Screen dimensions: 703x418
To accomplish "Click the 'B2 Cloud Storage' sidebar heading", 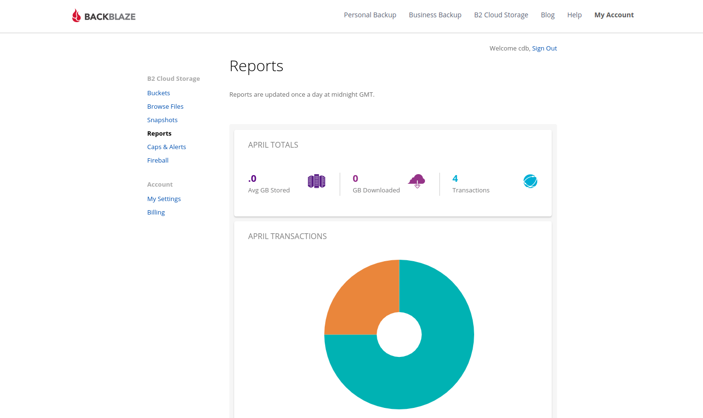I will tap(173, 78).
